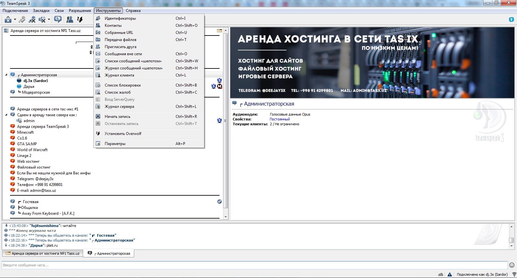
Task: Toggle mute microphone in toolbar
Action: pos(32,20)
